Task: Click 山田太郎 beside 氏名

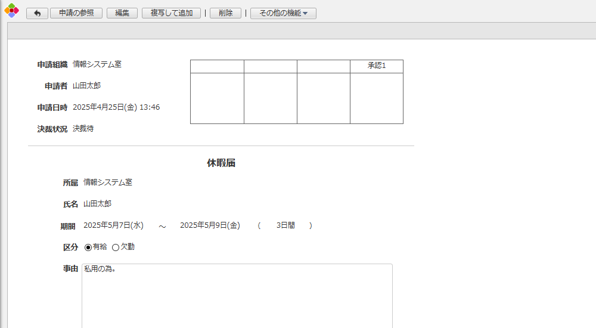Action: 97,203
